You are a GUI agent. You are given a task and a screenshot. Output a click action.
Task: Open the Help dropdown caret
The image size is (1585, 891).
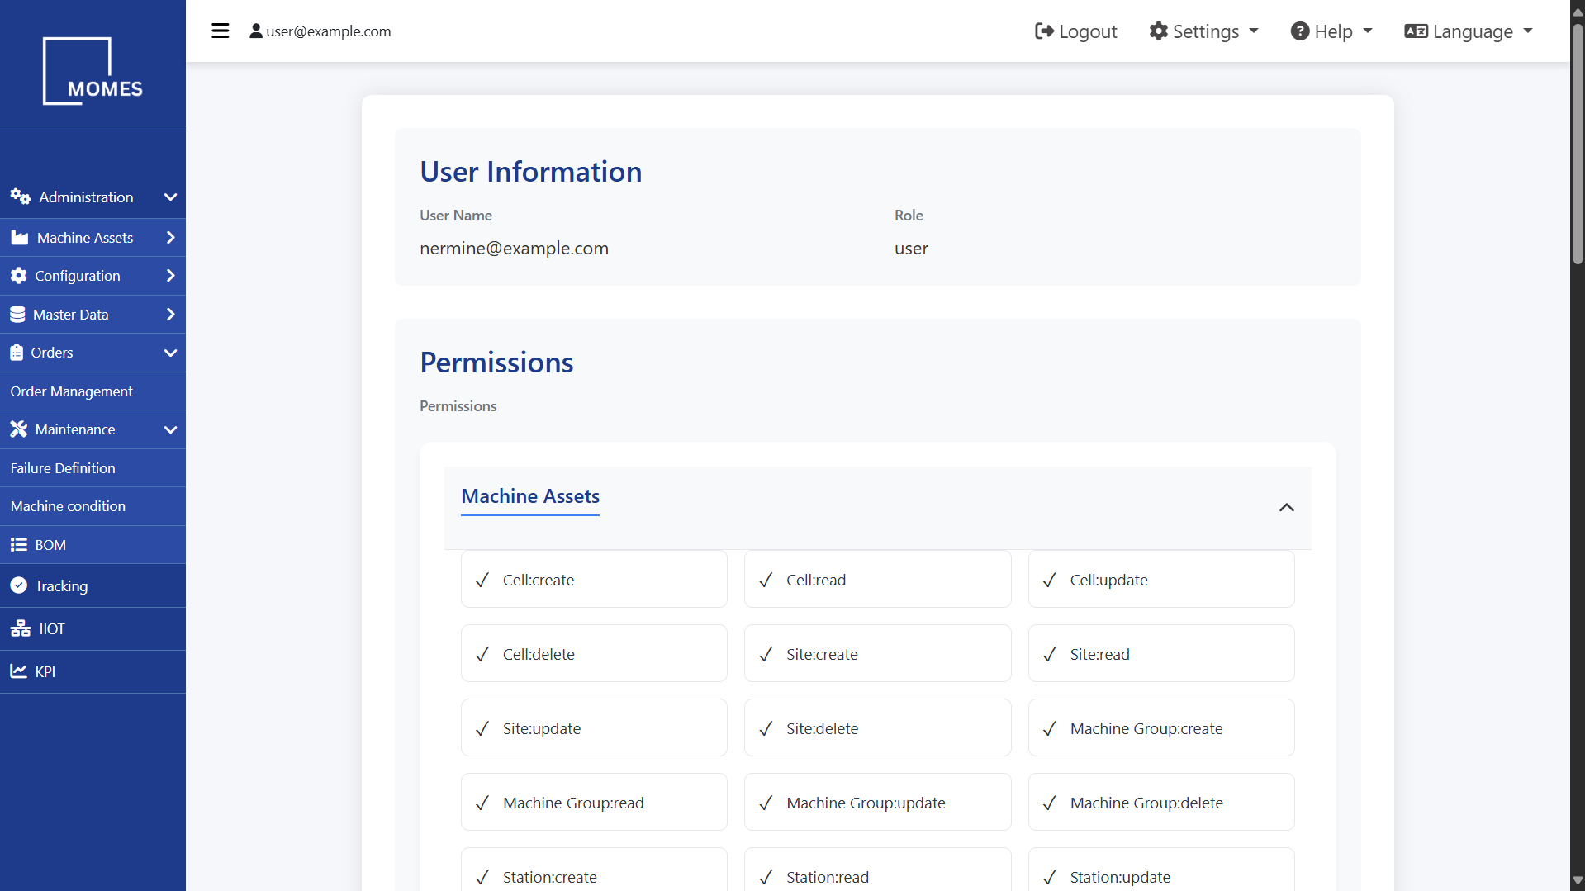point(1368,31)
